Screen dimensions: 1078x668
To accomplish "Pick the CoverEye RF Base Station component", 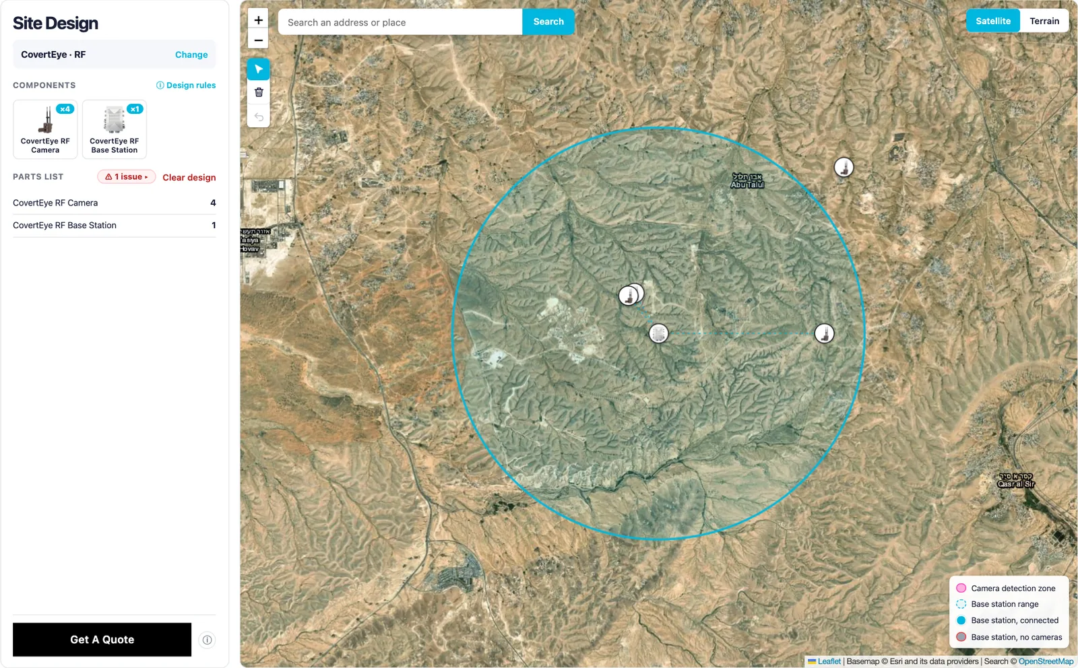I will click(x=115, y=129).
